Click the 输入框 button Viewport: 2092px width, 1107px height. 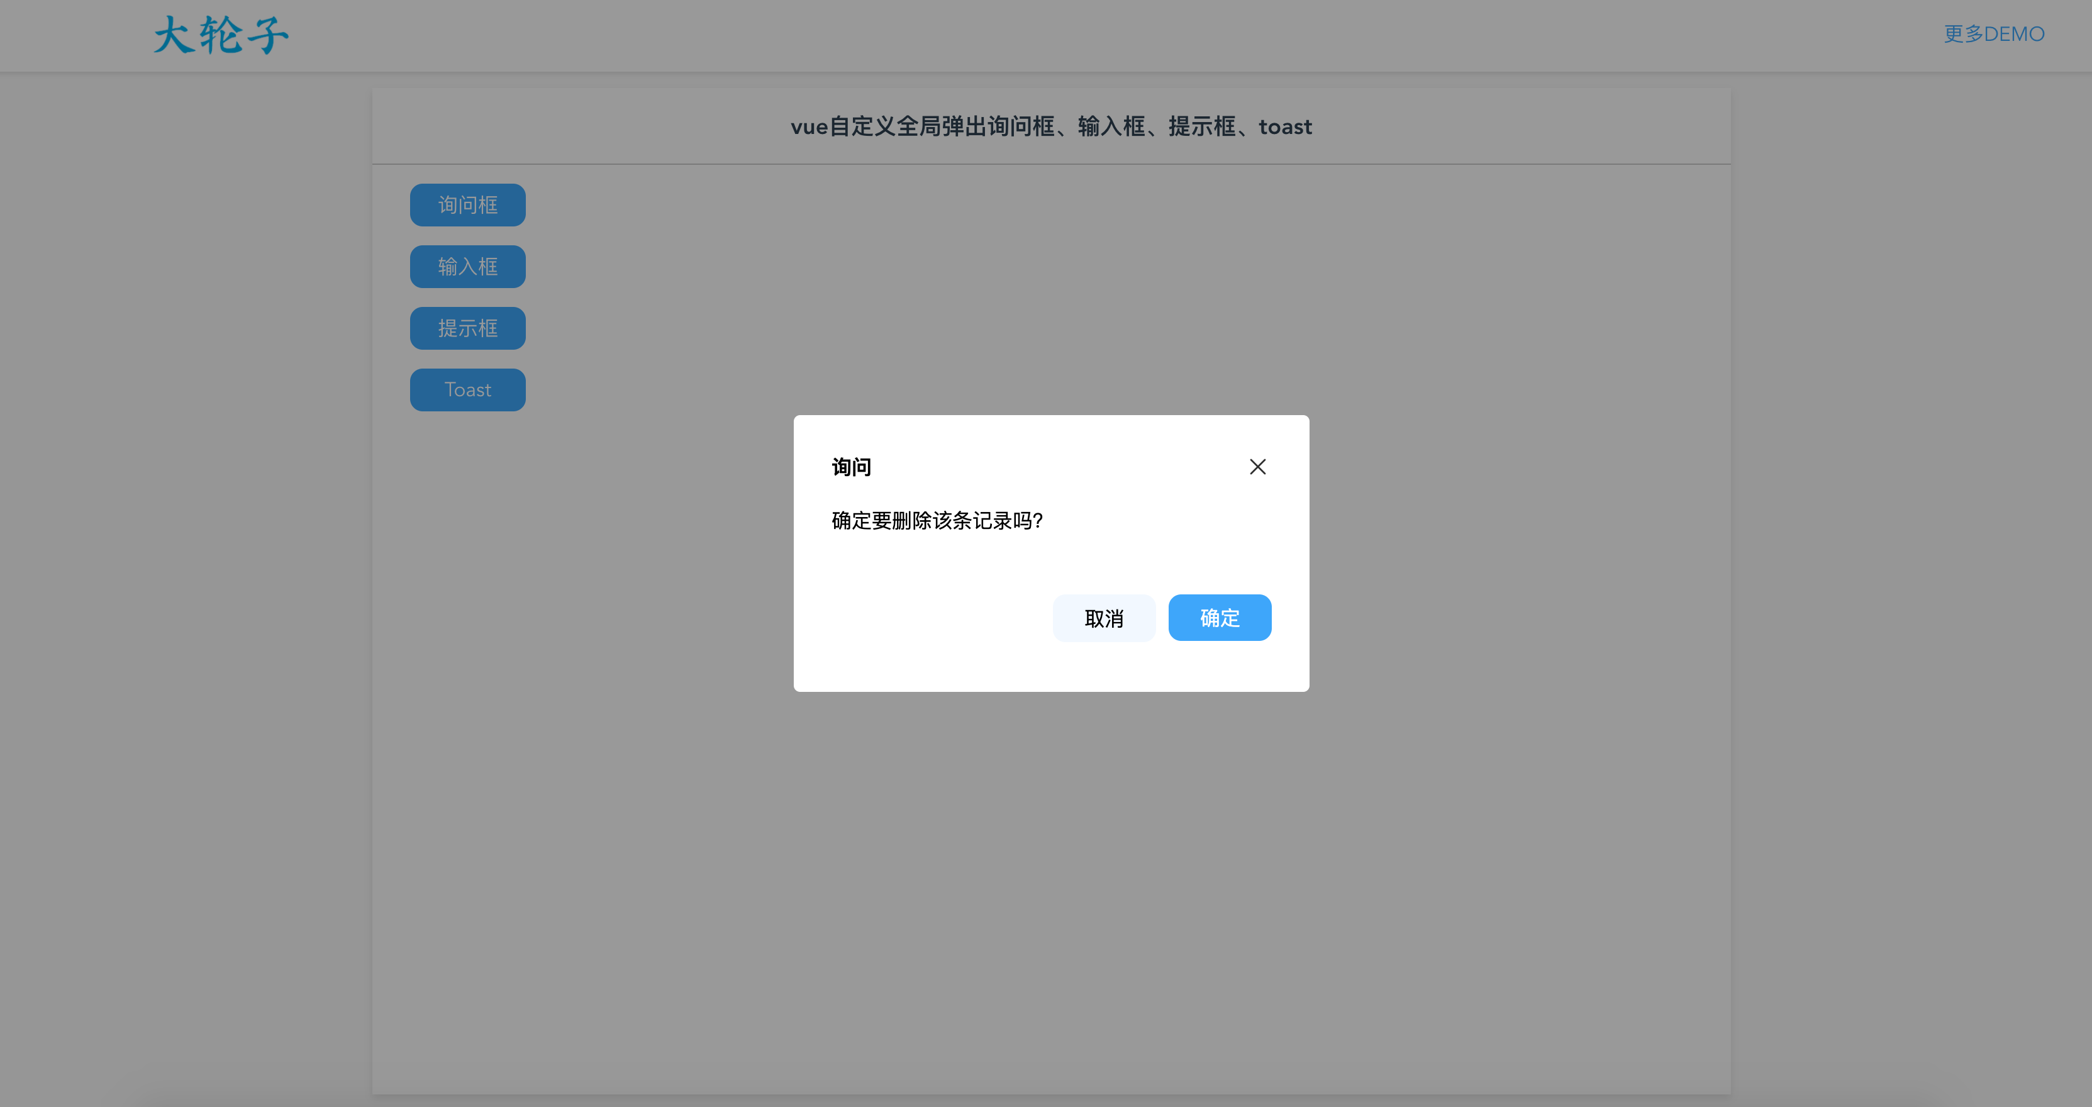[468, 267]
